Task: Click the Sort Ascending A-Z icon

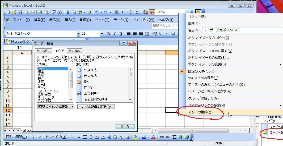Action: tap(132, 12)
